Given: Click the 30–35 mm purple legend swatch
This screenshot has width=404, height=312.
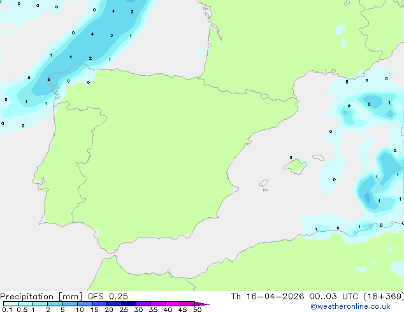Looking at the screenshot, I should tap(143, 304).
